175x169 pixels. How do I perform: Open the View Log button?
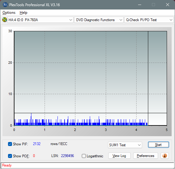tap(119, 156)
